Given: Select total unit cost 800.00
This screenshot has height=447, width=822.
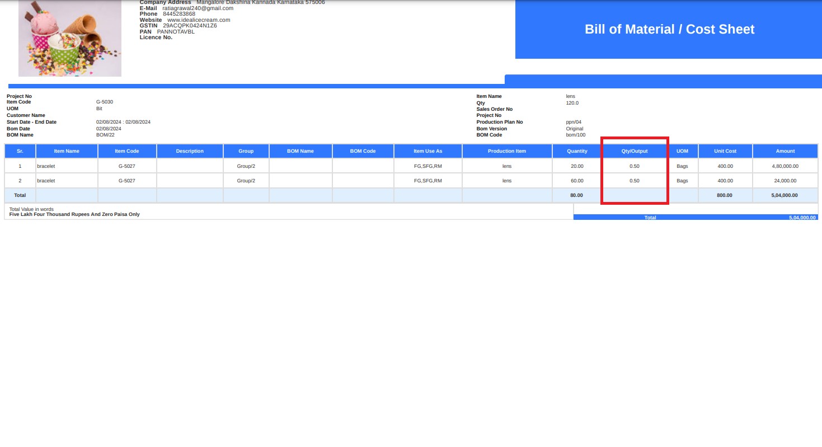Looking at the screenshot, I should (725, 195).
